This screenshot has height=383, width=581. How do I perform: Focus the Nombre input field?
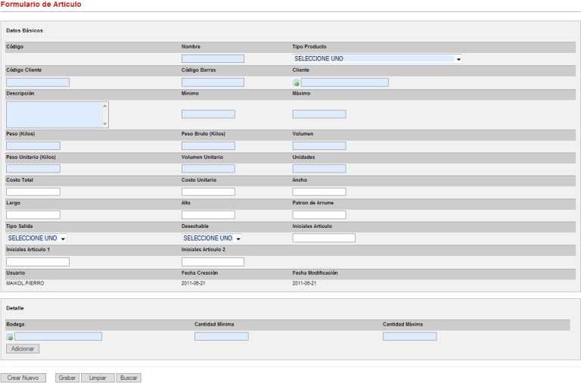pos(213,59)
